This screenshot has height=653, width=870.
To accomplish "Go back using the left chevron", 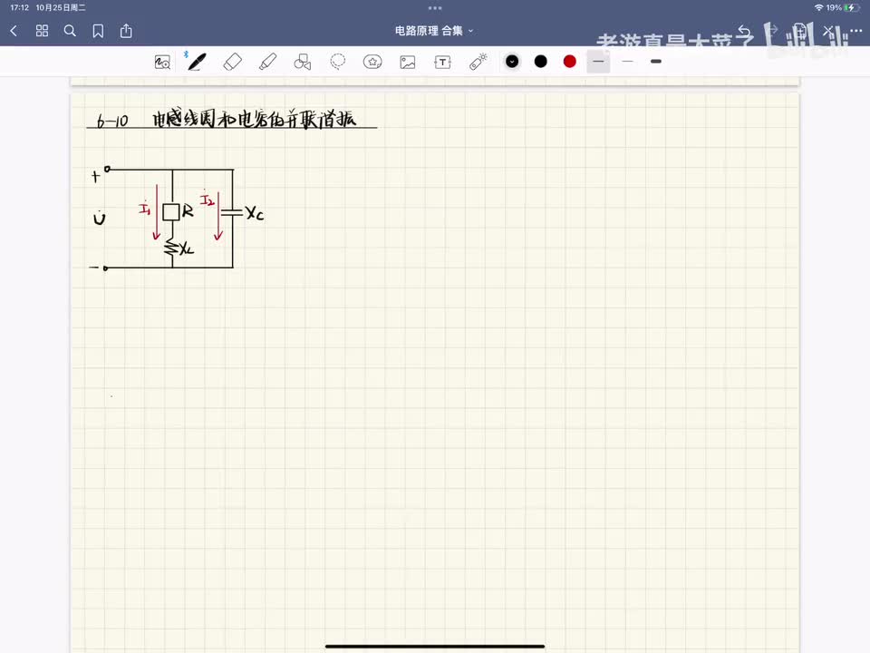I will pos(14,31).
